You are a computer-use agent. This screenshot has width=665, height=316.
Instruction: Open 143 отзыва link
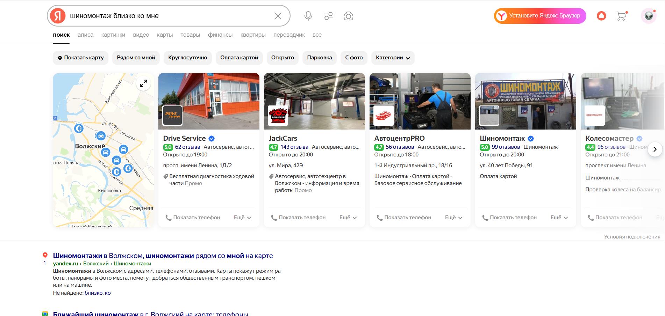[x=294, y=147]
